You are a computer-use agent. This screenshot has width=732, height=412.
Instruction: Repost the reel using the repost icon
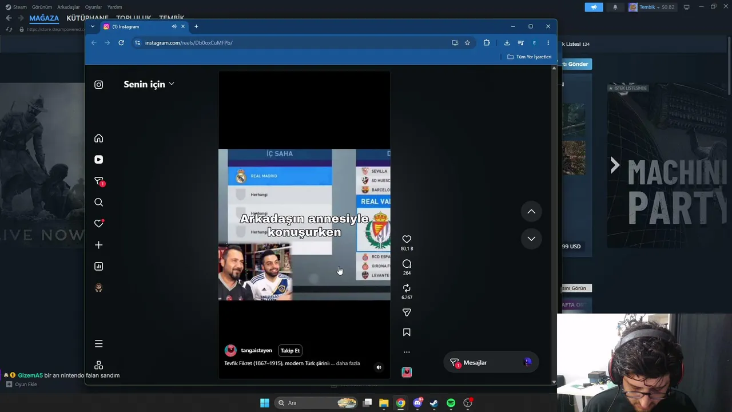pos(407,288)
